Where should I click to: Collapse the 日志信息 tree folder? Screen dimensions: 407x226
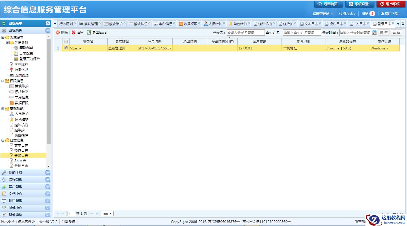click(x=3, y=140)
